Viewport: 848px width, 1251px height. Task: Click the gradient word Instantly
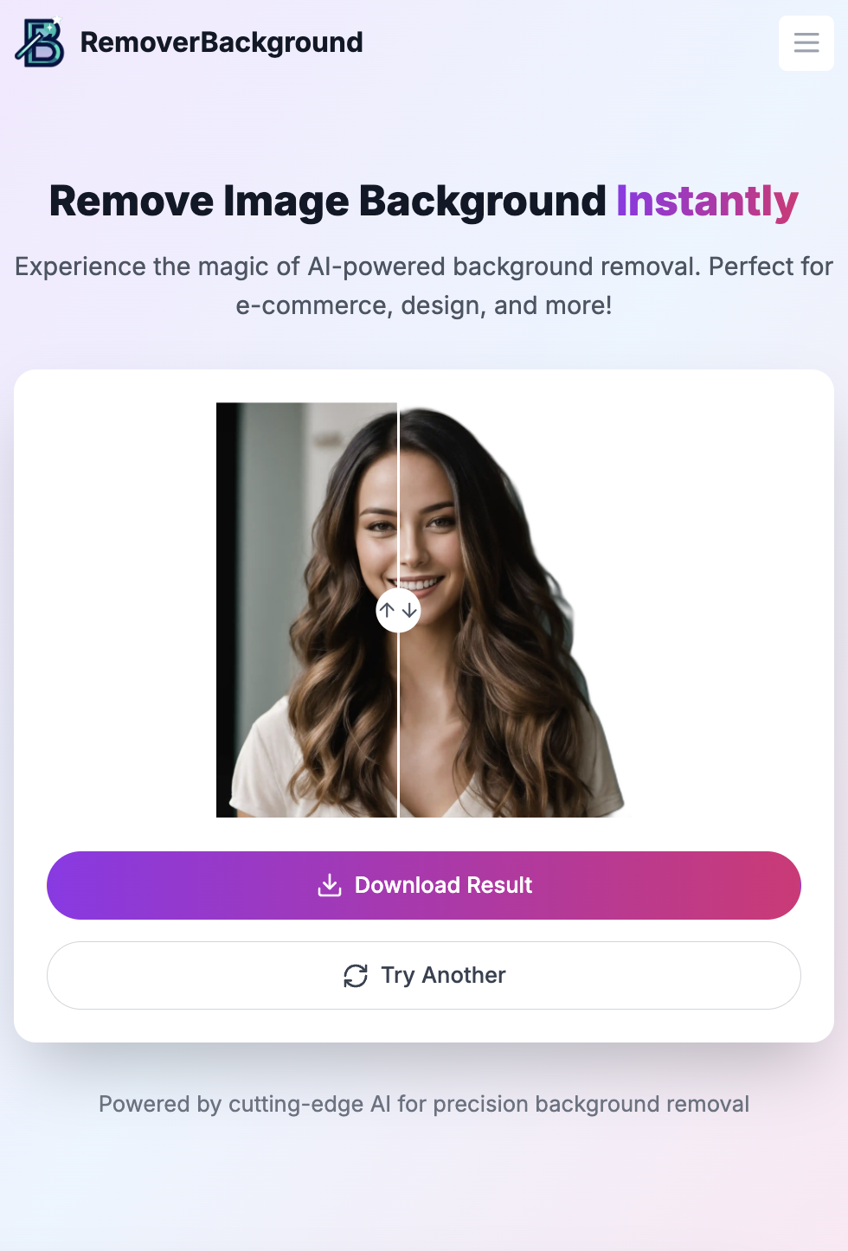click(x=707, y=201)
